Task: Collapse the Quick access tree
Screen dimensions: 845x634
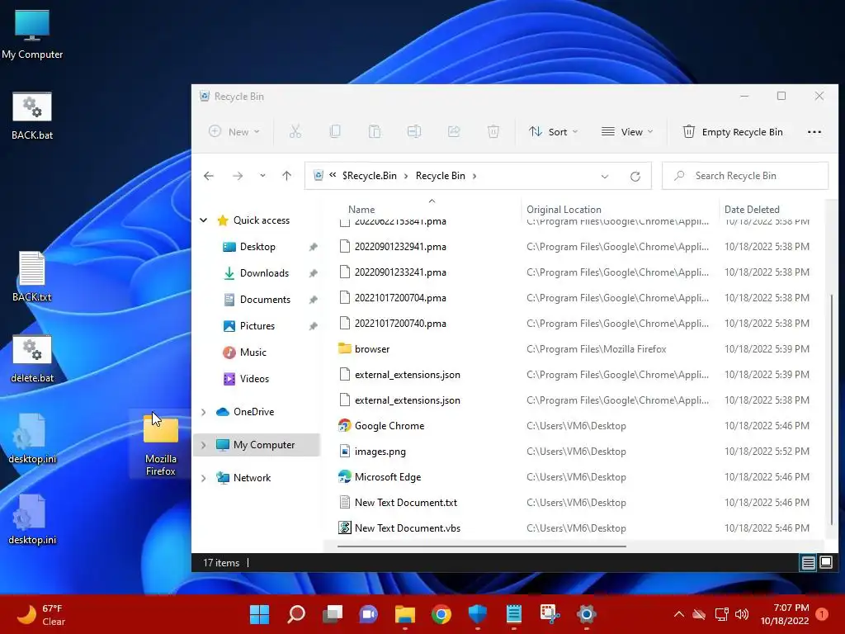Action: 204,220
